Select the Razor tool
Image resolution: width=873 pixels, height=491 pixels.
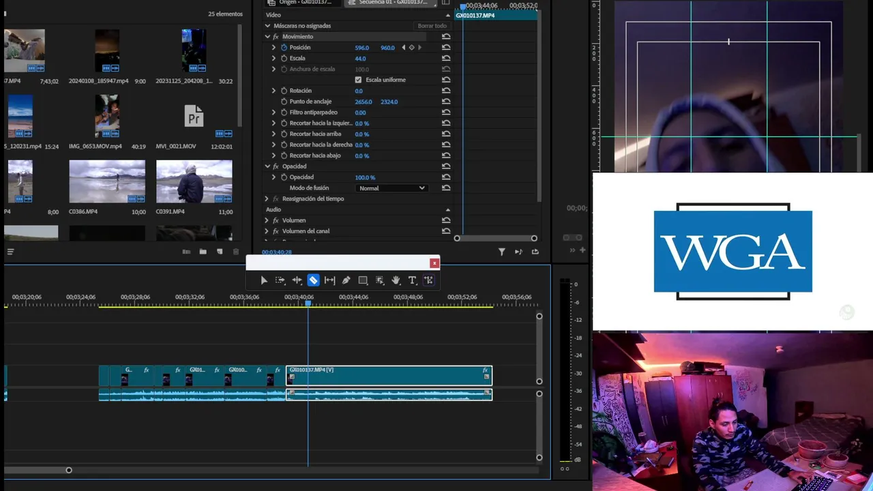coord(313,280)
